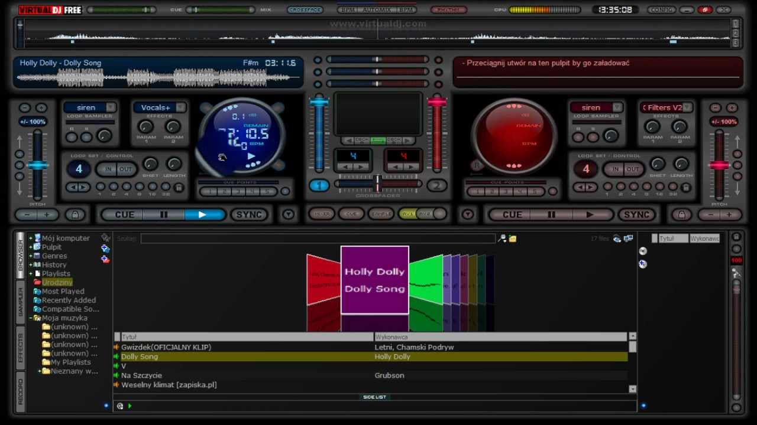Expand the left deck options arrow

tap(288, 214)
